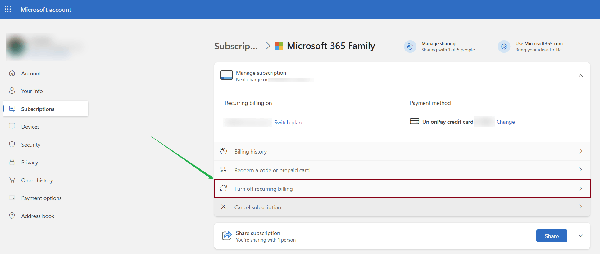This screenshot has height=254, width=600.
Task: Select Subscriptions in left navigation
Action: click(x=45, y=109)
